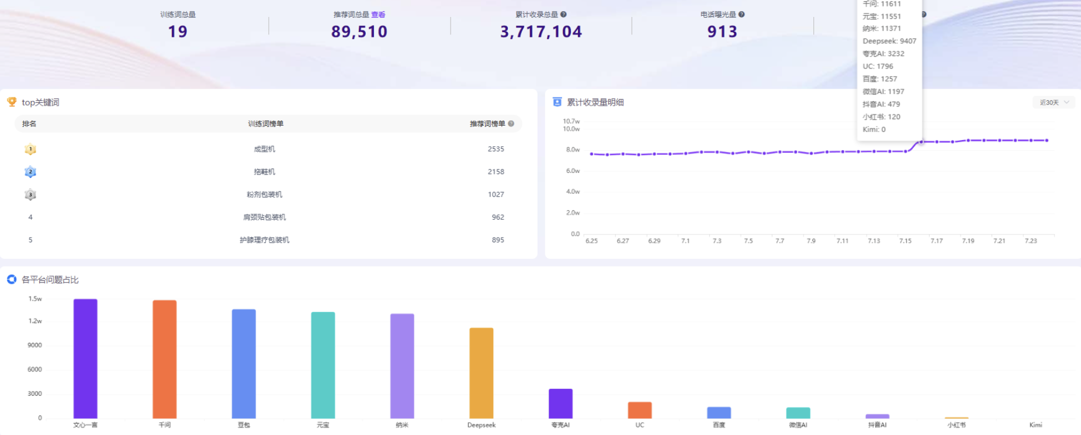Click the help icon next to 累计收录总量
This screenshot has width=1081, height=435.
(563, 15)
